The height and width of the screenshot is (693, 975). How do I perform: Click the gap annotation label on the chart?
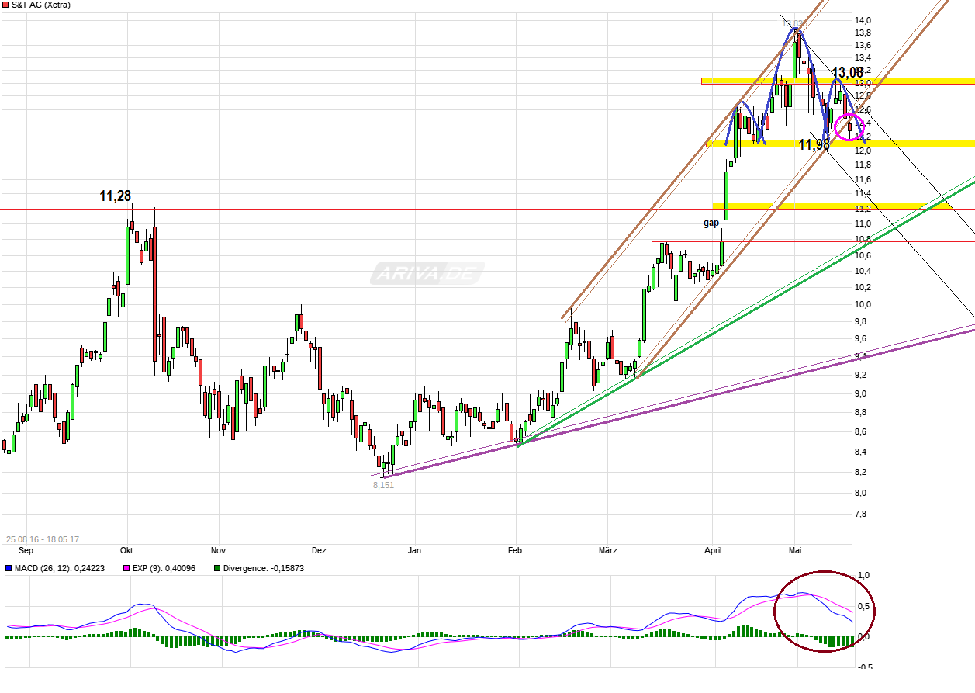coord(710,223)
